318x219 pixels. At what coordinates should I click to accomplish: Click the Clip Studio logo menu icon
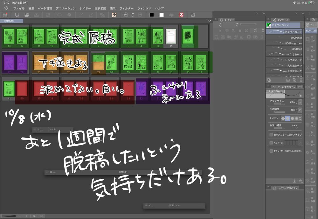(6, 8)
